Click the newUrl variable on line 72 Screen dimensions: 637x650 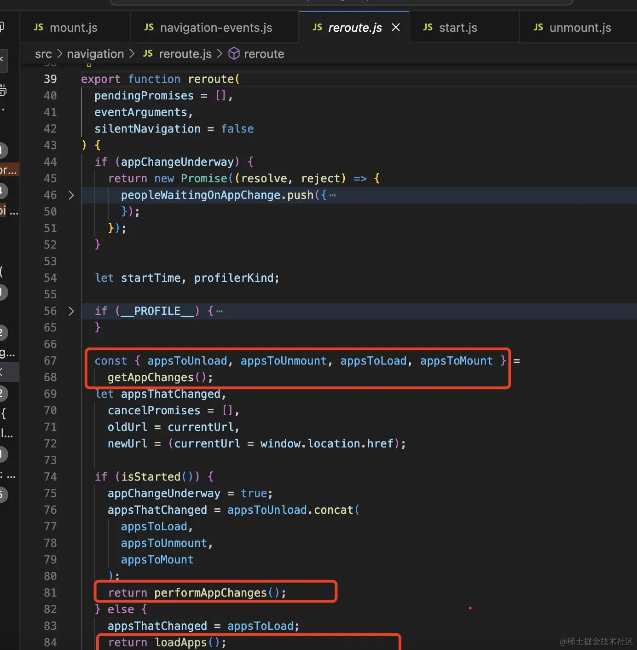tap(127, 444)
